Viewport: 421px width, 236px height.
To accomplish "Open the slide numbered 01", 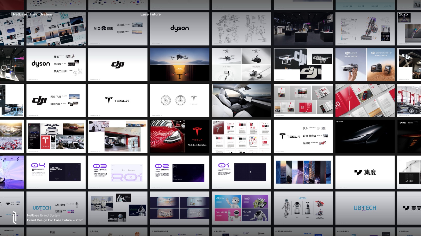I will (242, 172).
